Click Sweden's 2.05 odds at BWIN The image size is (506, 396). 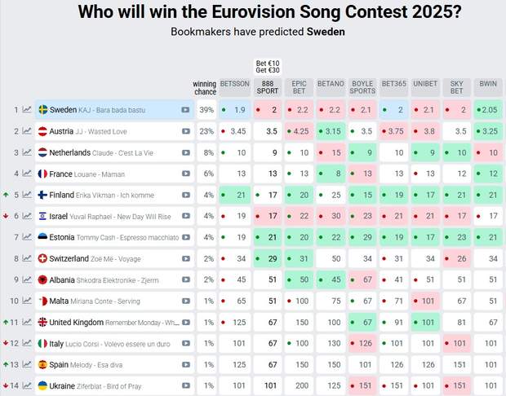[489, 110]
